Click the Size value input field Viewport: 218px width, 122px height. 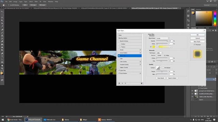pos(171,61)
